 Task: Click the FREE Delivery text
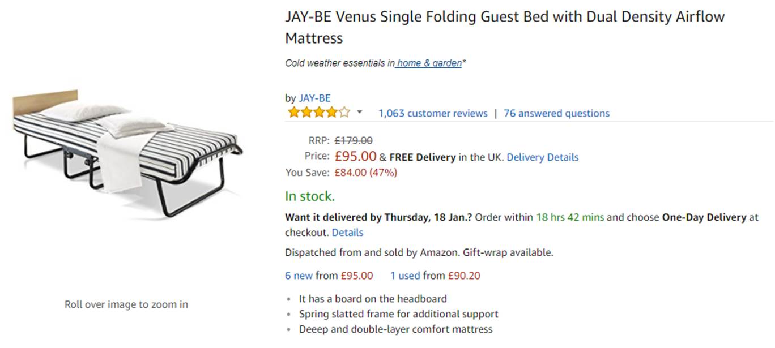click(x=422, y=157)
